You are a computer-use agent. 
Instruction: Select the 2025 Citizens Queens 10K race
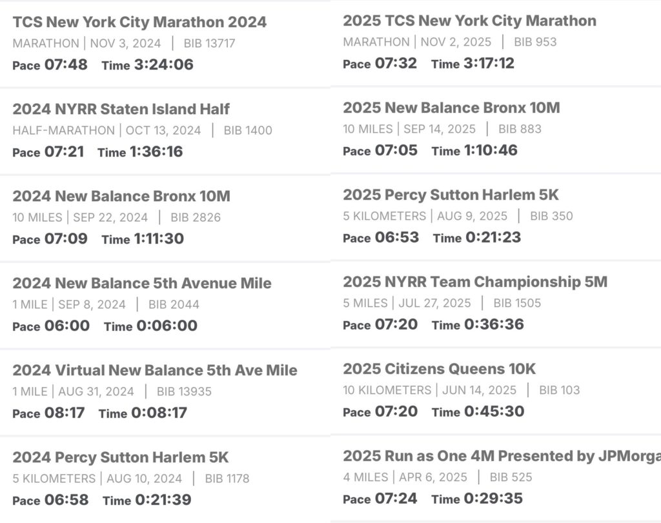point(440,369)
